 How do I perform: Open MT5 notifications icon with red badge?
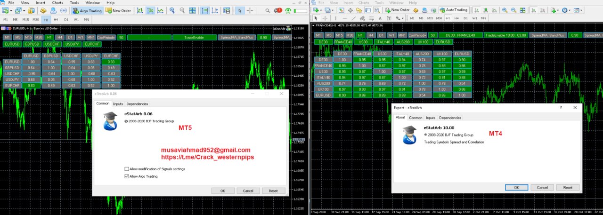[x=278, y=10]
